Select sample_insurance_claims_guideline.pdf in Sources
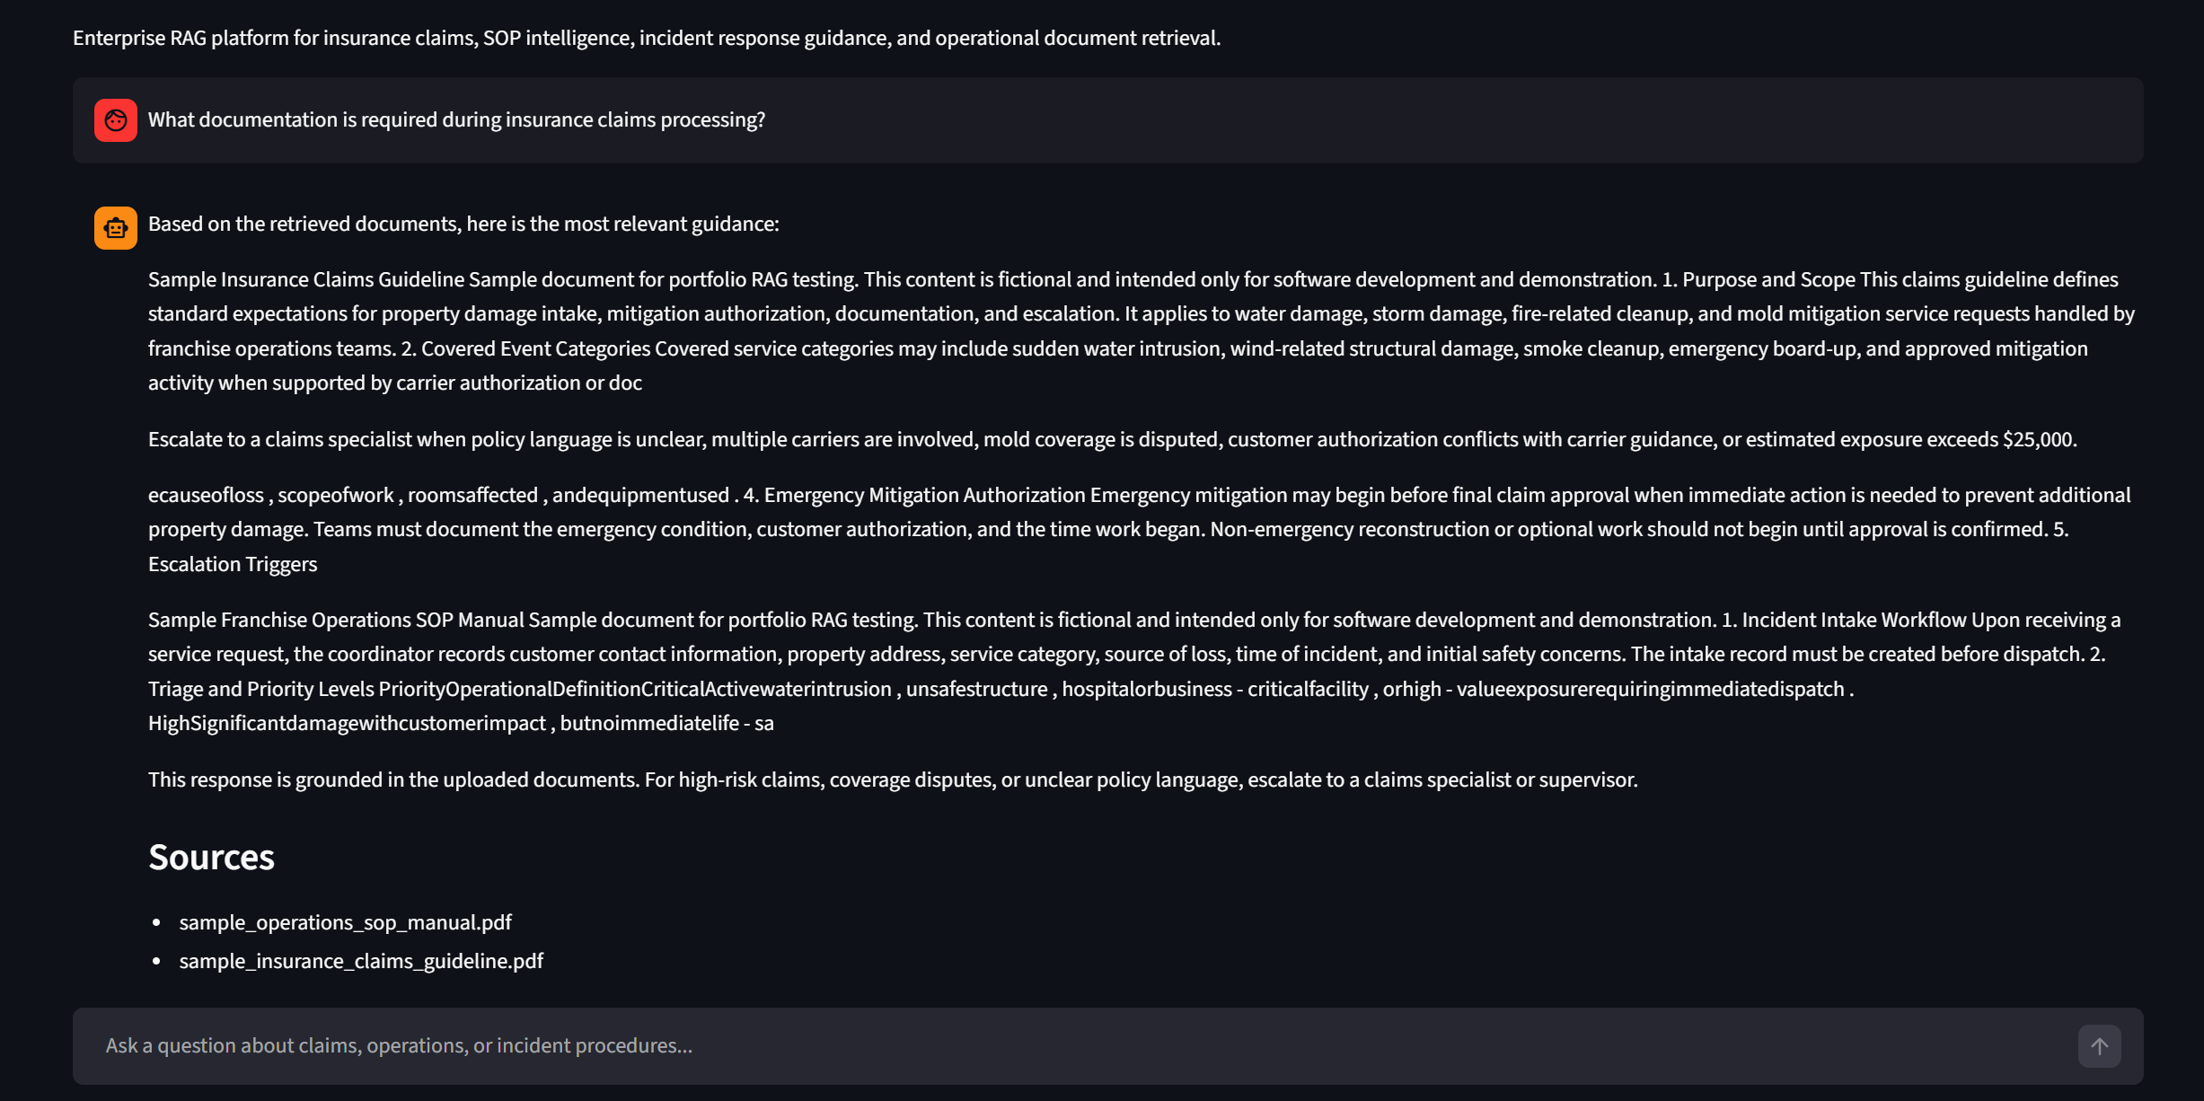This screenshot has height=1101, width=2204. (361, 961)
